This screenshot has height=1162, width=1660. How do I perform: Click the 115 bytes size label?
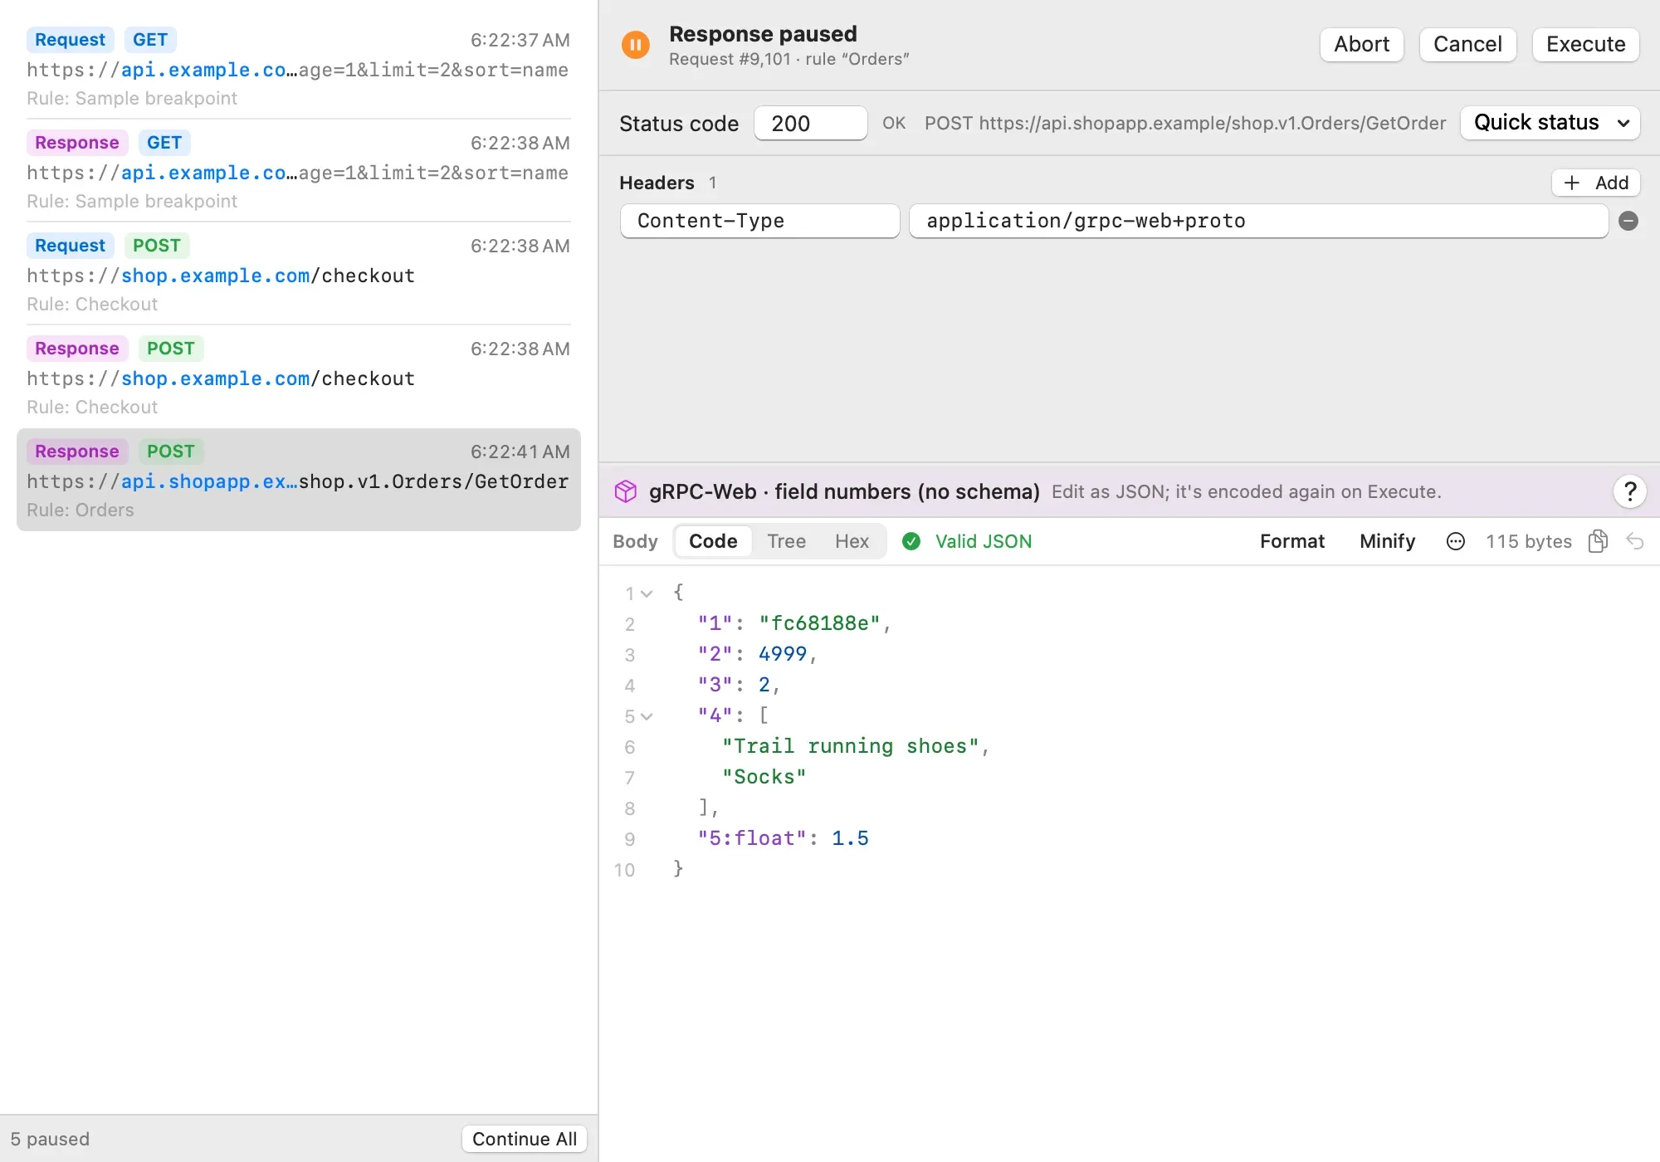tap(1529, 541)
